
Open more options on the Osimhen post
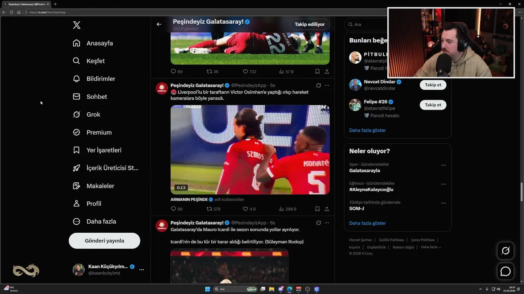point(327,85)
